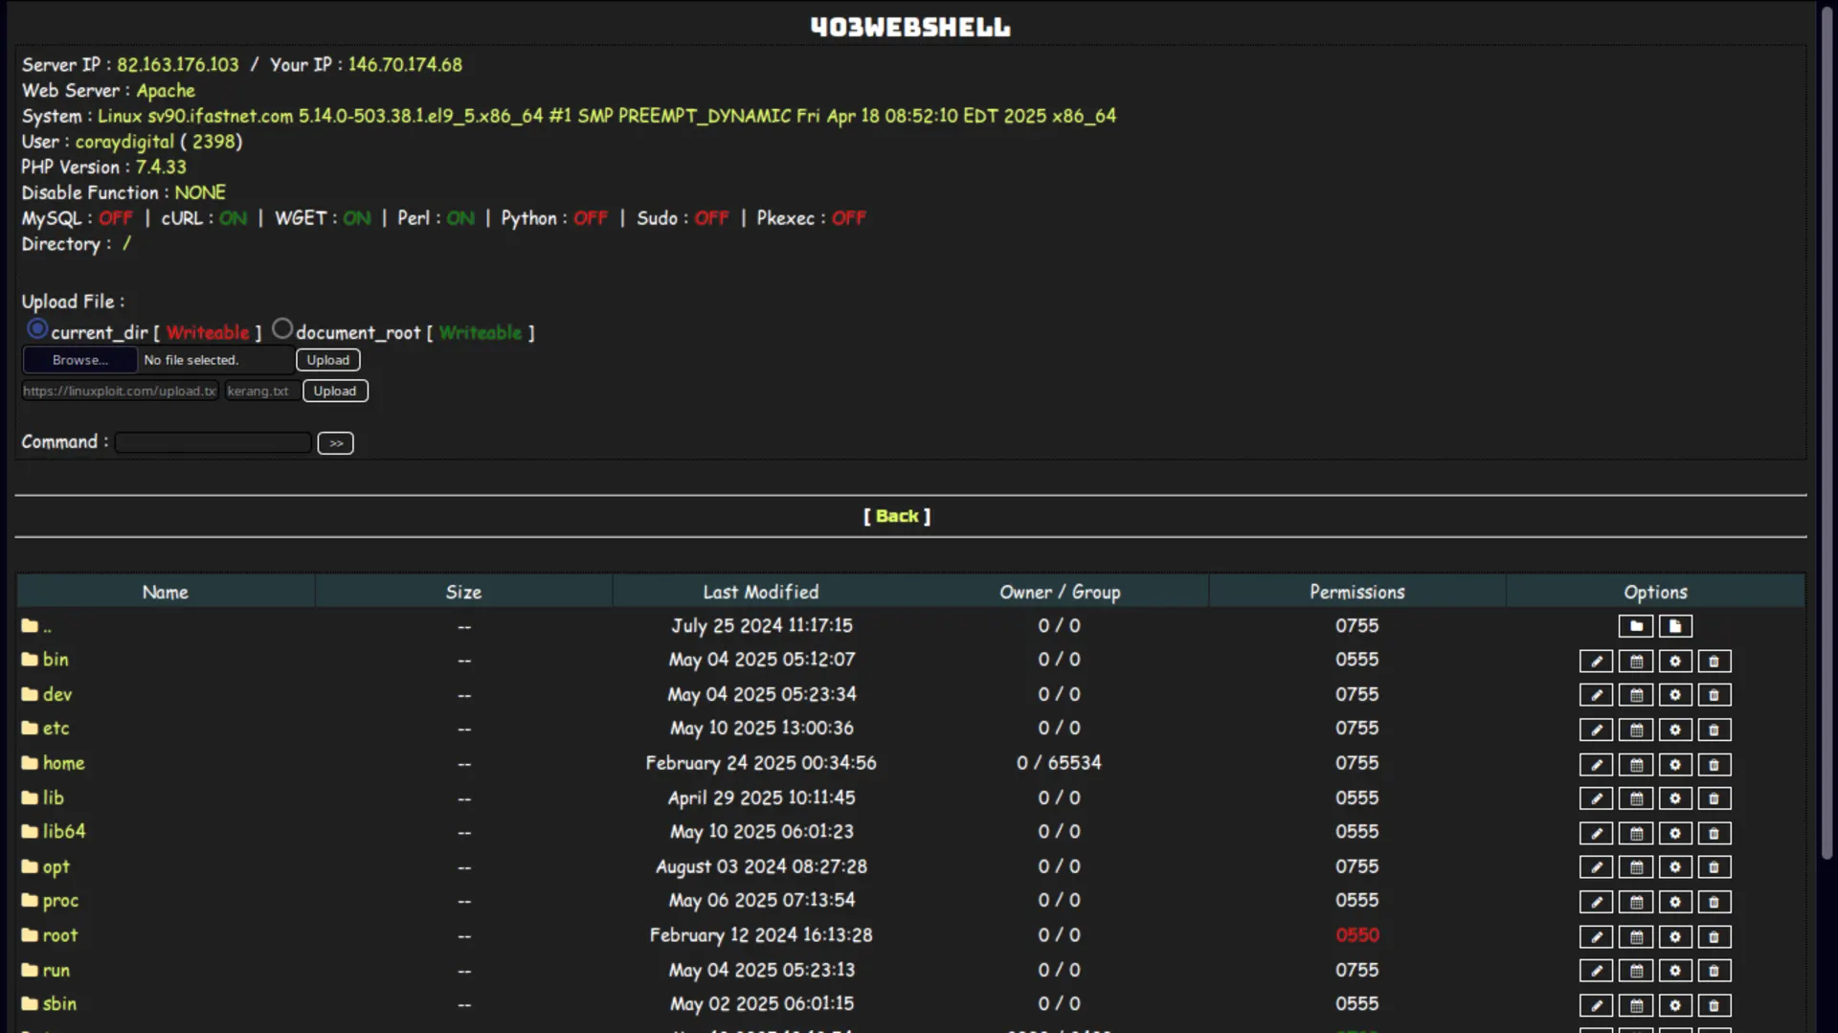Click the Owner / Group column header
The width and height of the screenshot is (1838, 1033).
coord(1060,592)
